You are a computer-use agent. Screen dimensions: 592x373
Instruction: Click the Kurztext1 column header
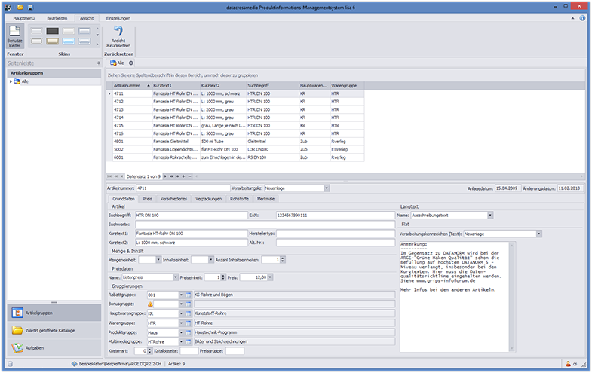click(x=176, y=86)
